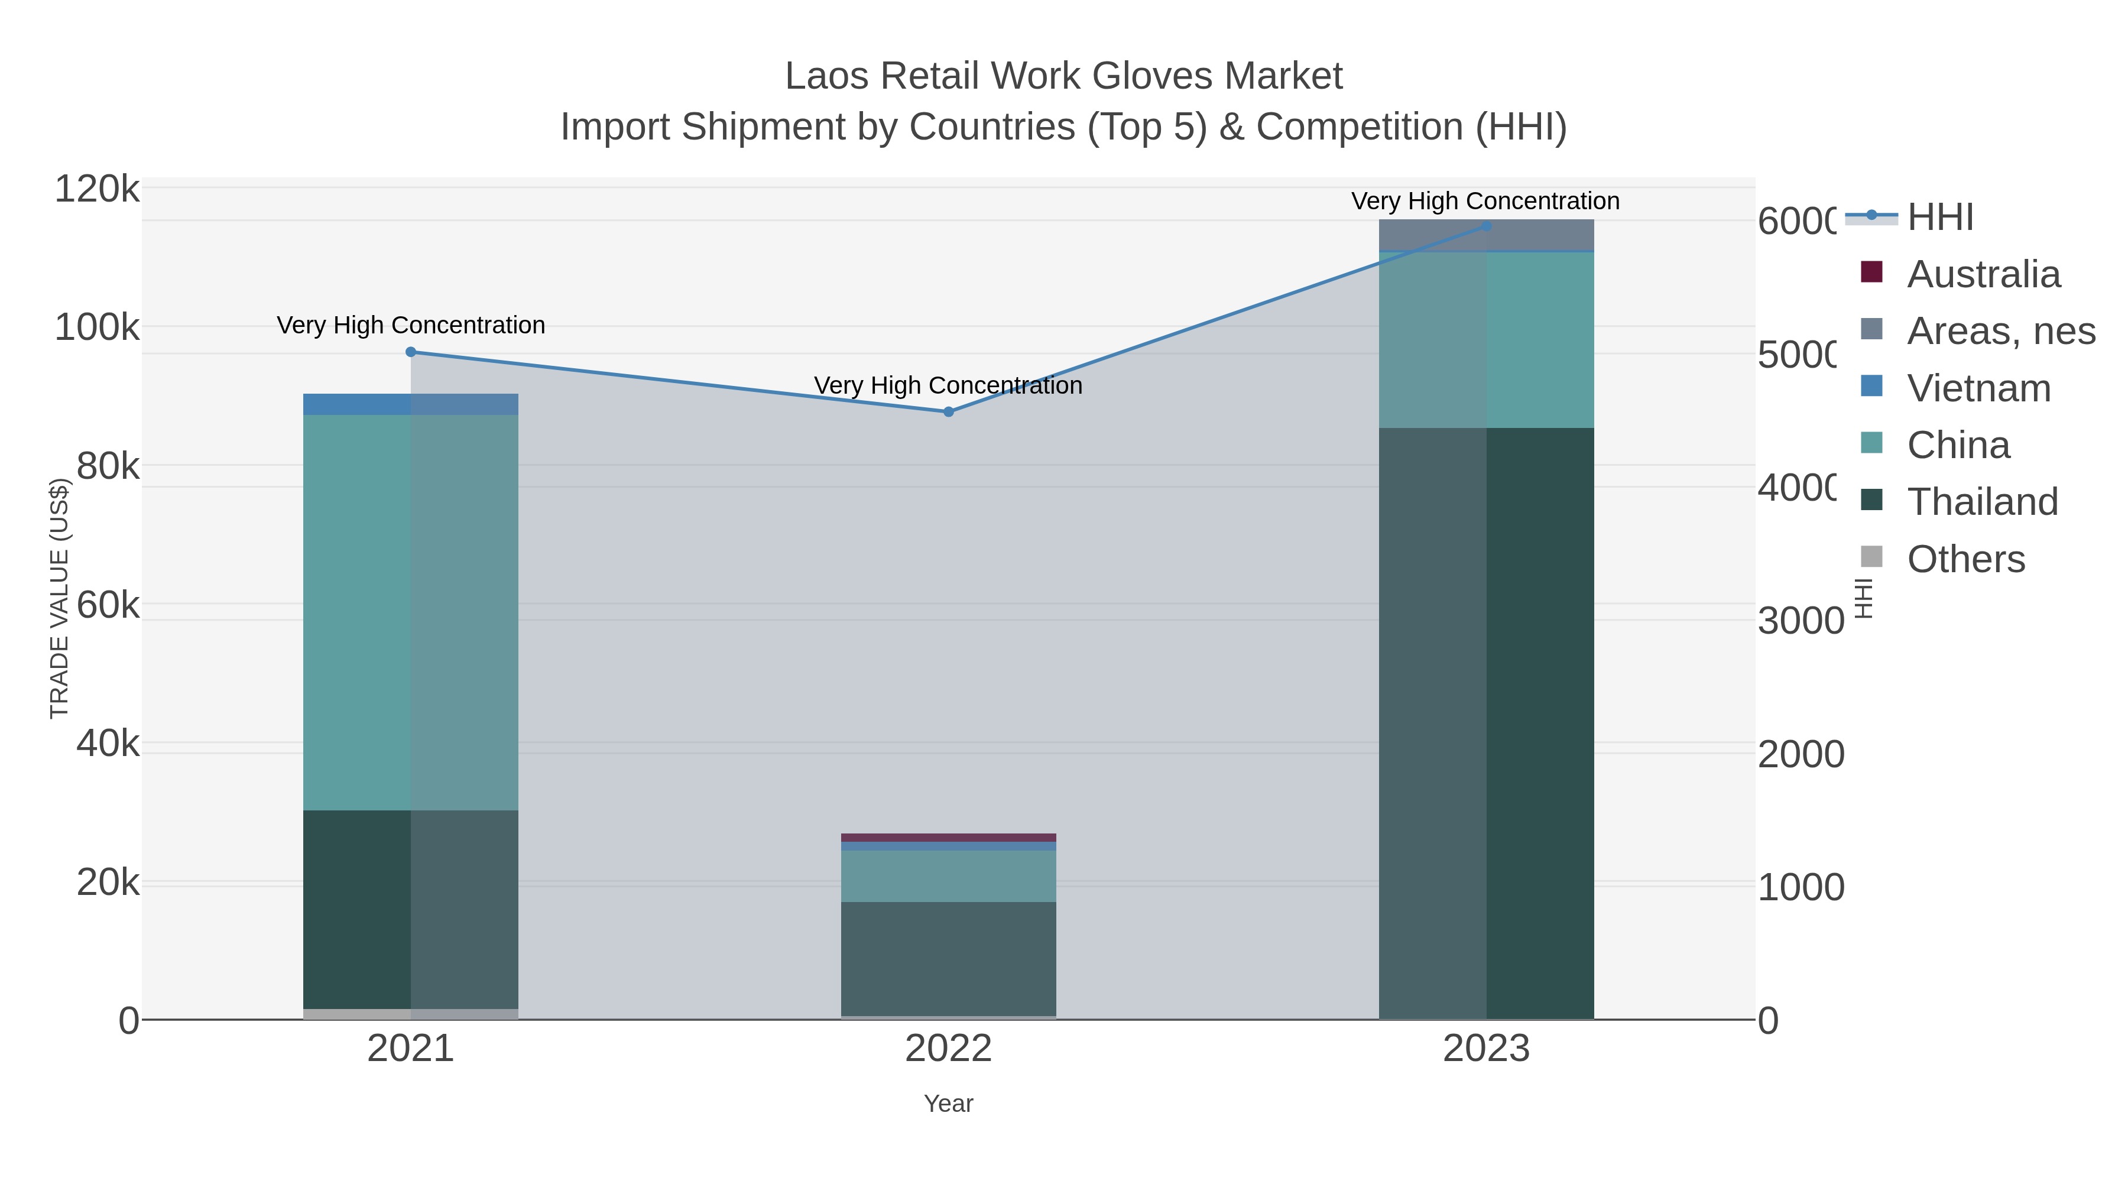Viewport: 2128px width, 1197px height.
Task: Click the Others segment of 2021 bar
Action: click(x=411, y=1014)
